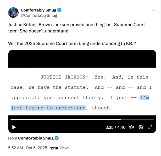This screenshot has height=156, width=161.
Task: Play the embedded video
Action: (x=14, y=127)
